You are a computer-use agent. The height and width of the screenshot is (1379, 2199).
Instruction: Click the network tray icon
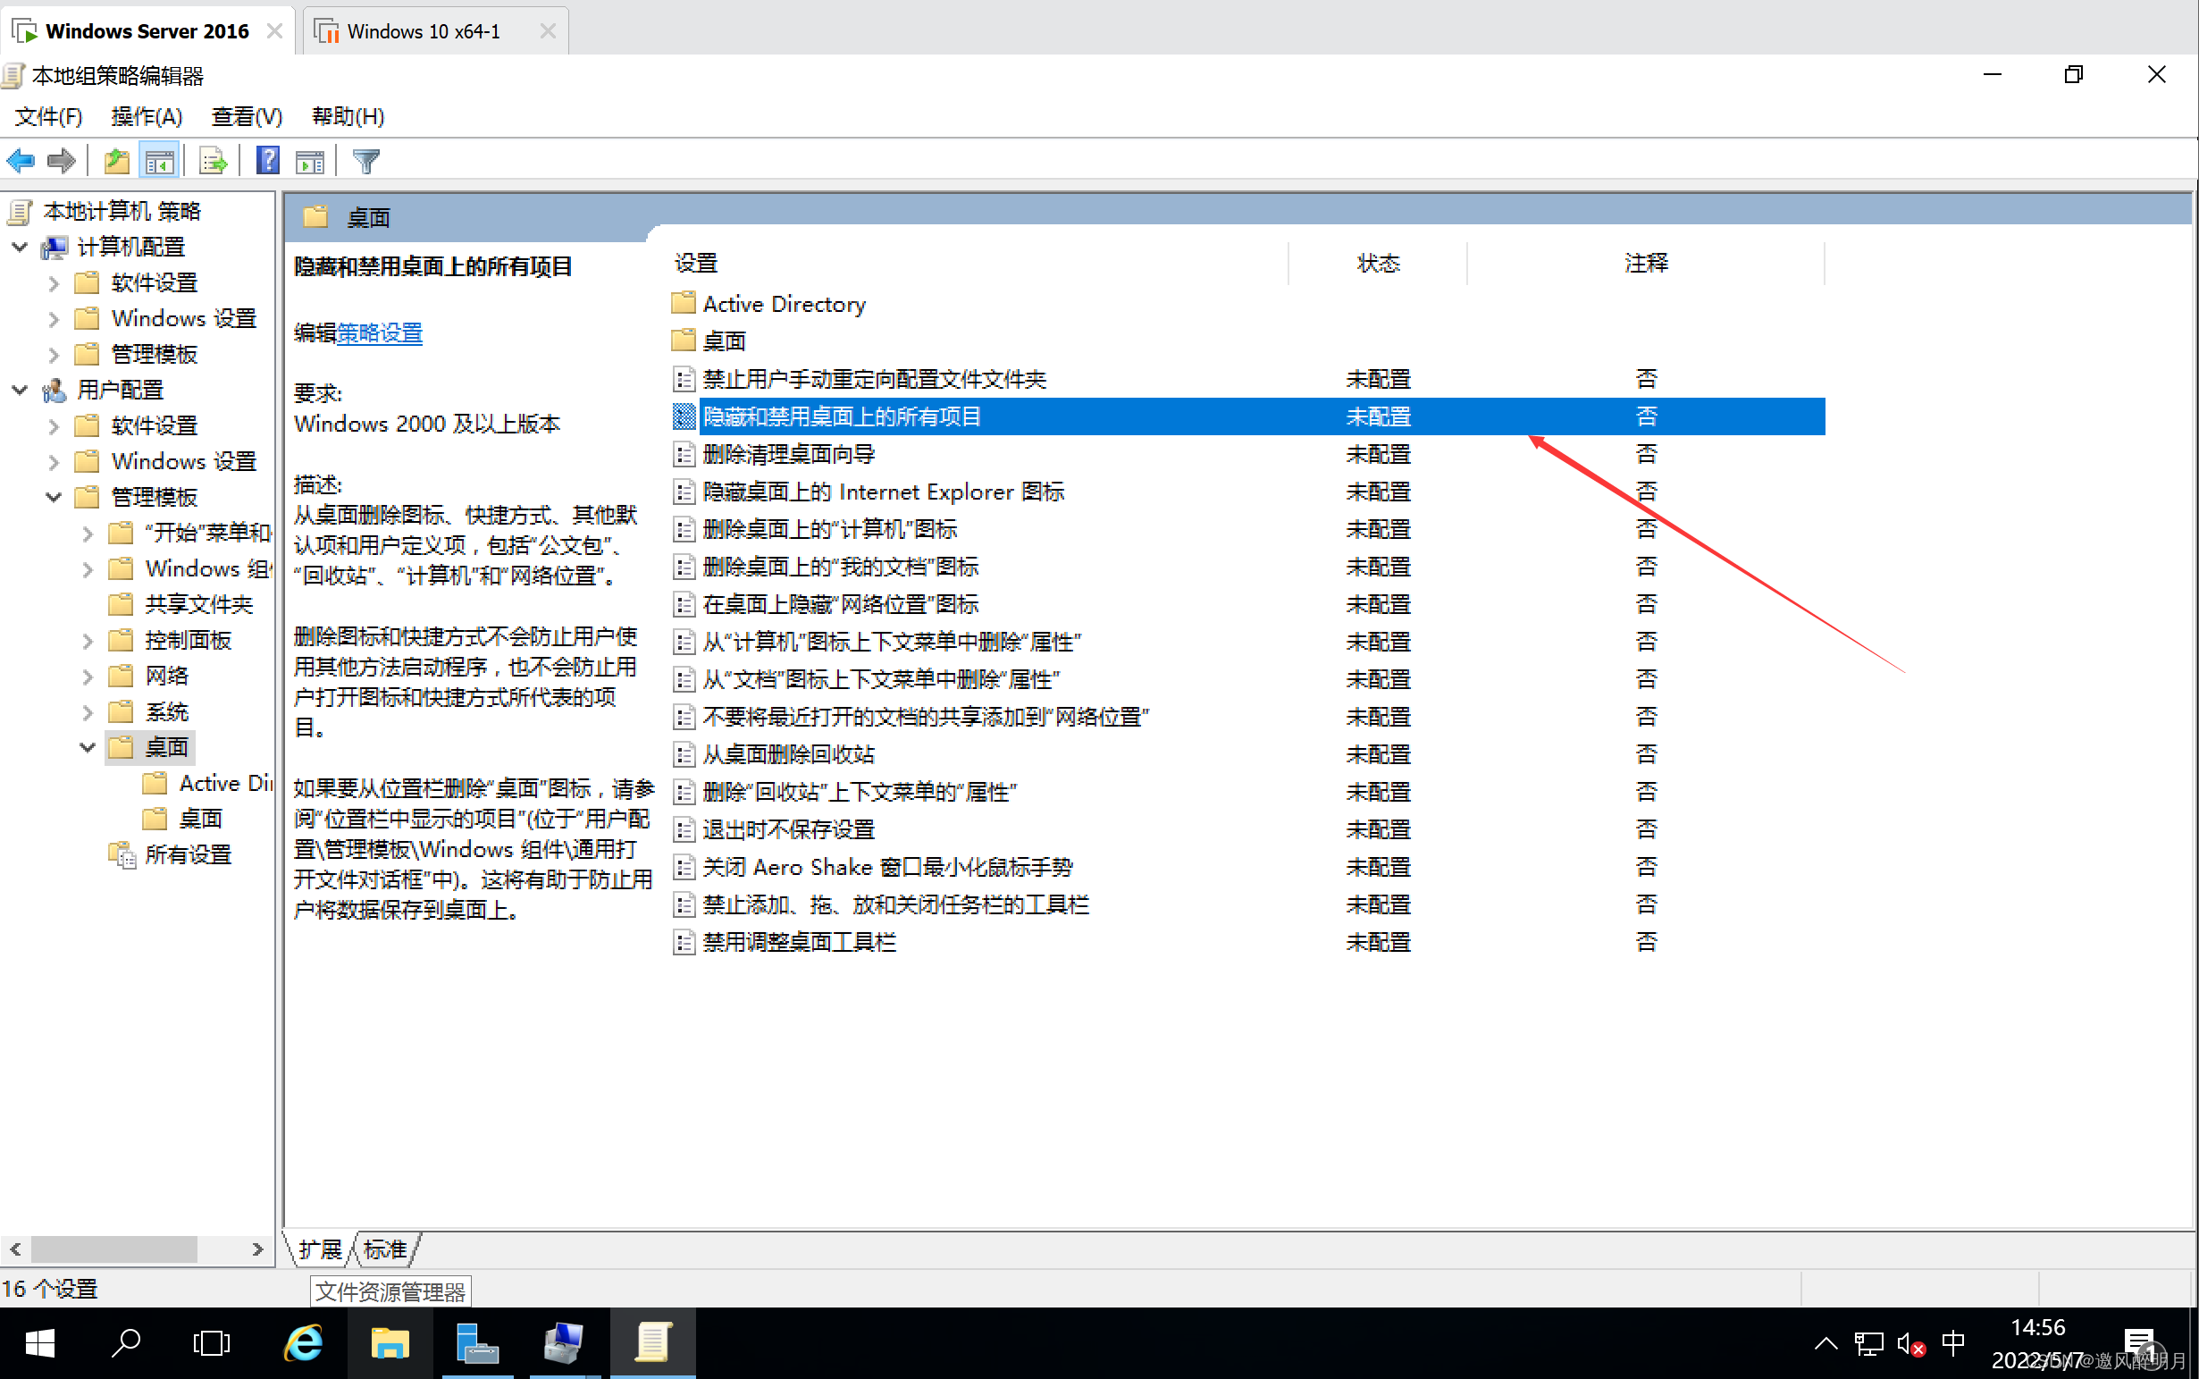(x=1869, y=1344)
